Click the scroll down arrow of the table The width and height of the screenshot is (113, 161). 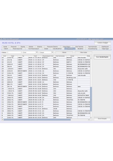pyautogui.click(x=91, y=118)
